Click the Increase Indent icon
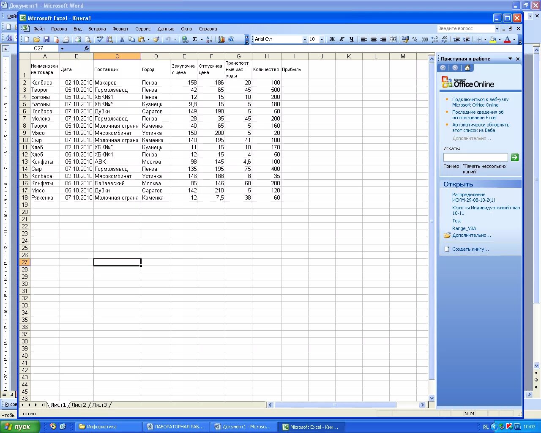The width and height of the screenshot is (541, 433). point(466,39)
